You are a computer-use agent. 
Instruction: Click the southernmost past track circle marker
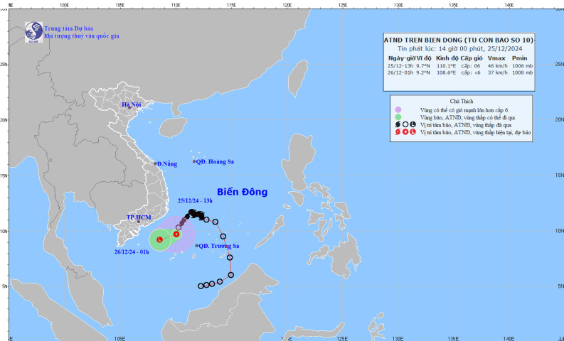tap(201, 286)
